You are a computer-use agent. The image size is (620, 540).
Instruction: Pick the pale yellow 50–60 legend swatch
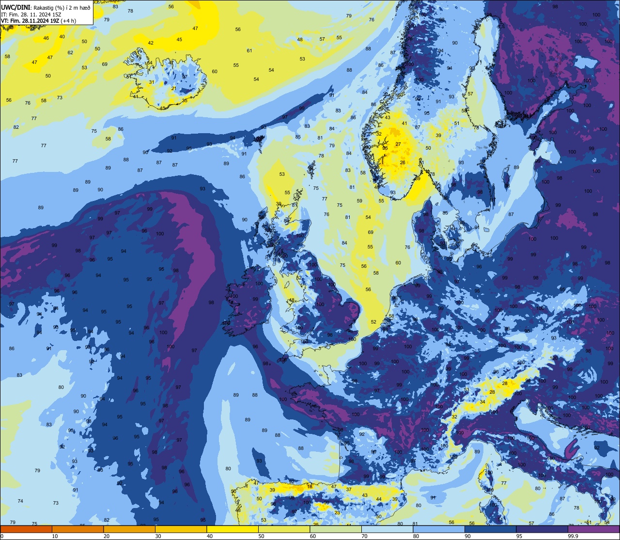284,529
